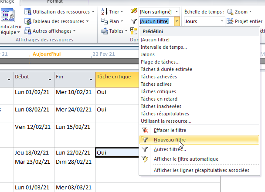
Task: Click the Projet entier icon
Action: coord(230,21)
